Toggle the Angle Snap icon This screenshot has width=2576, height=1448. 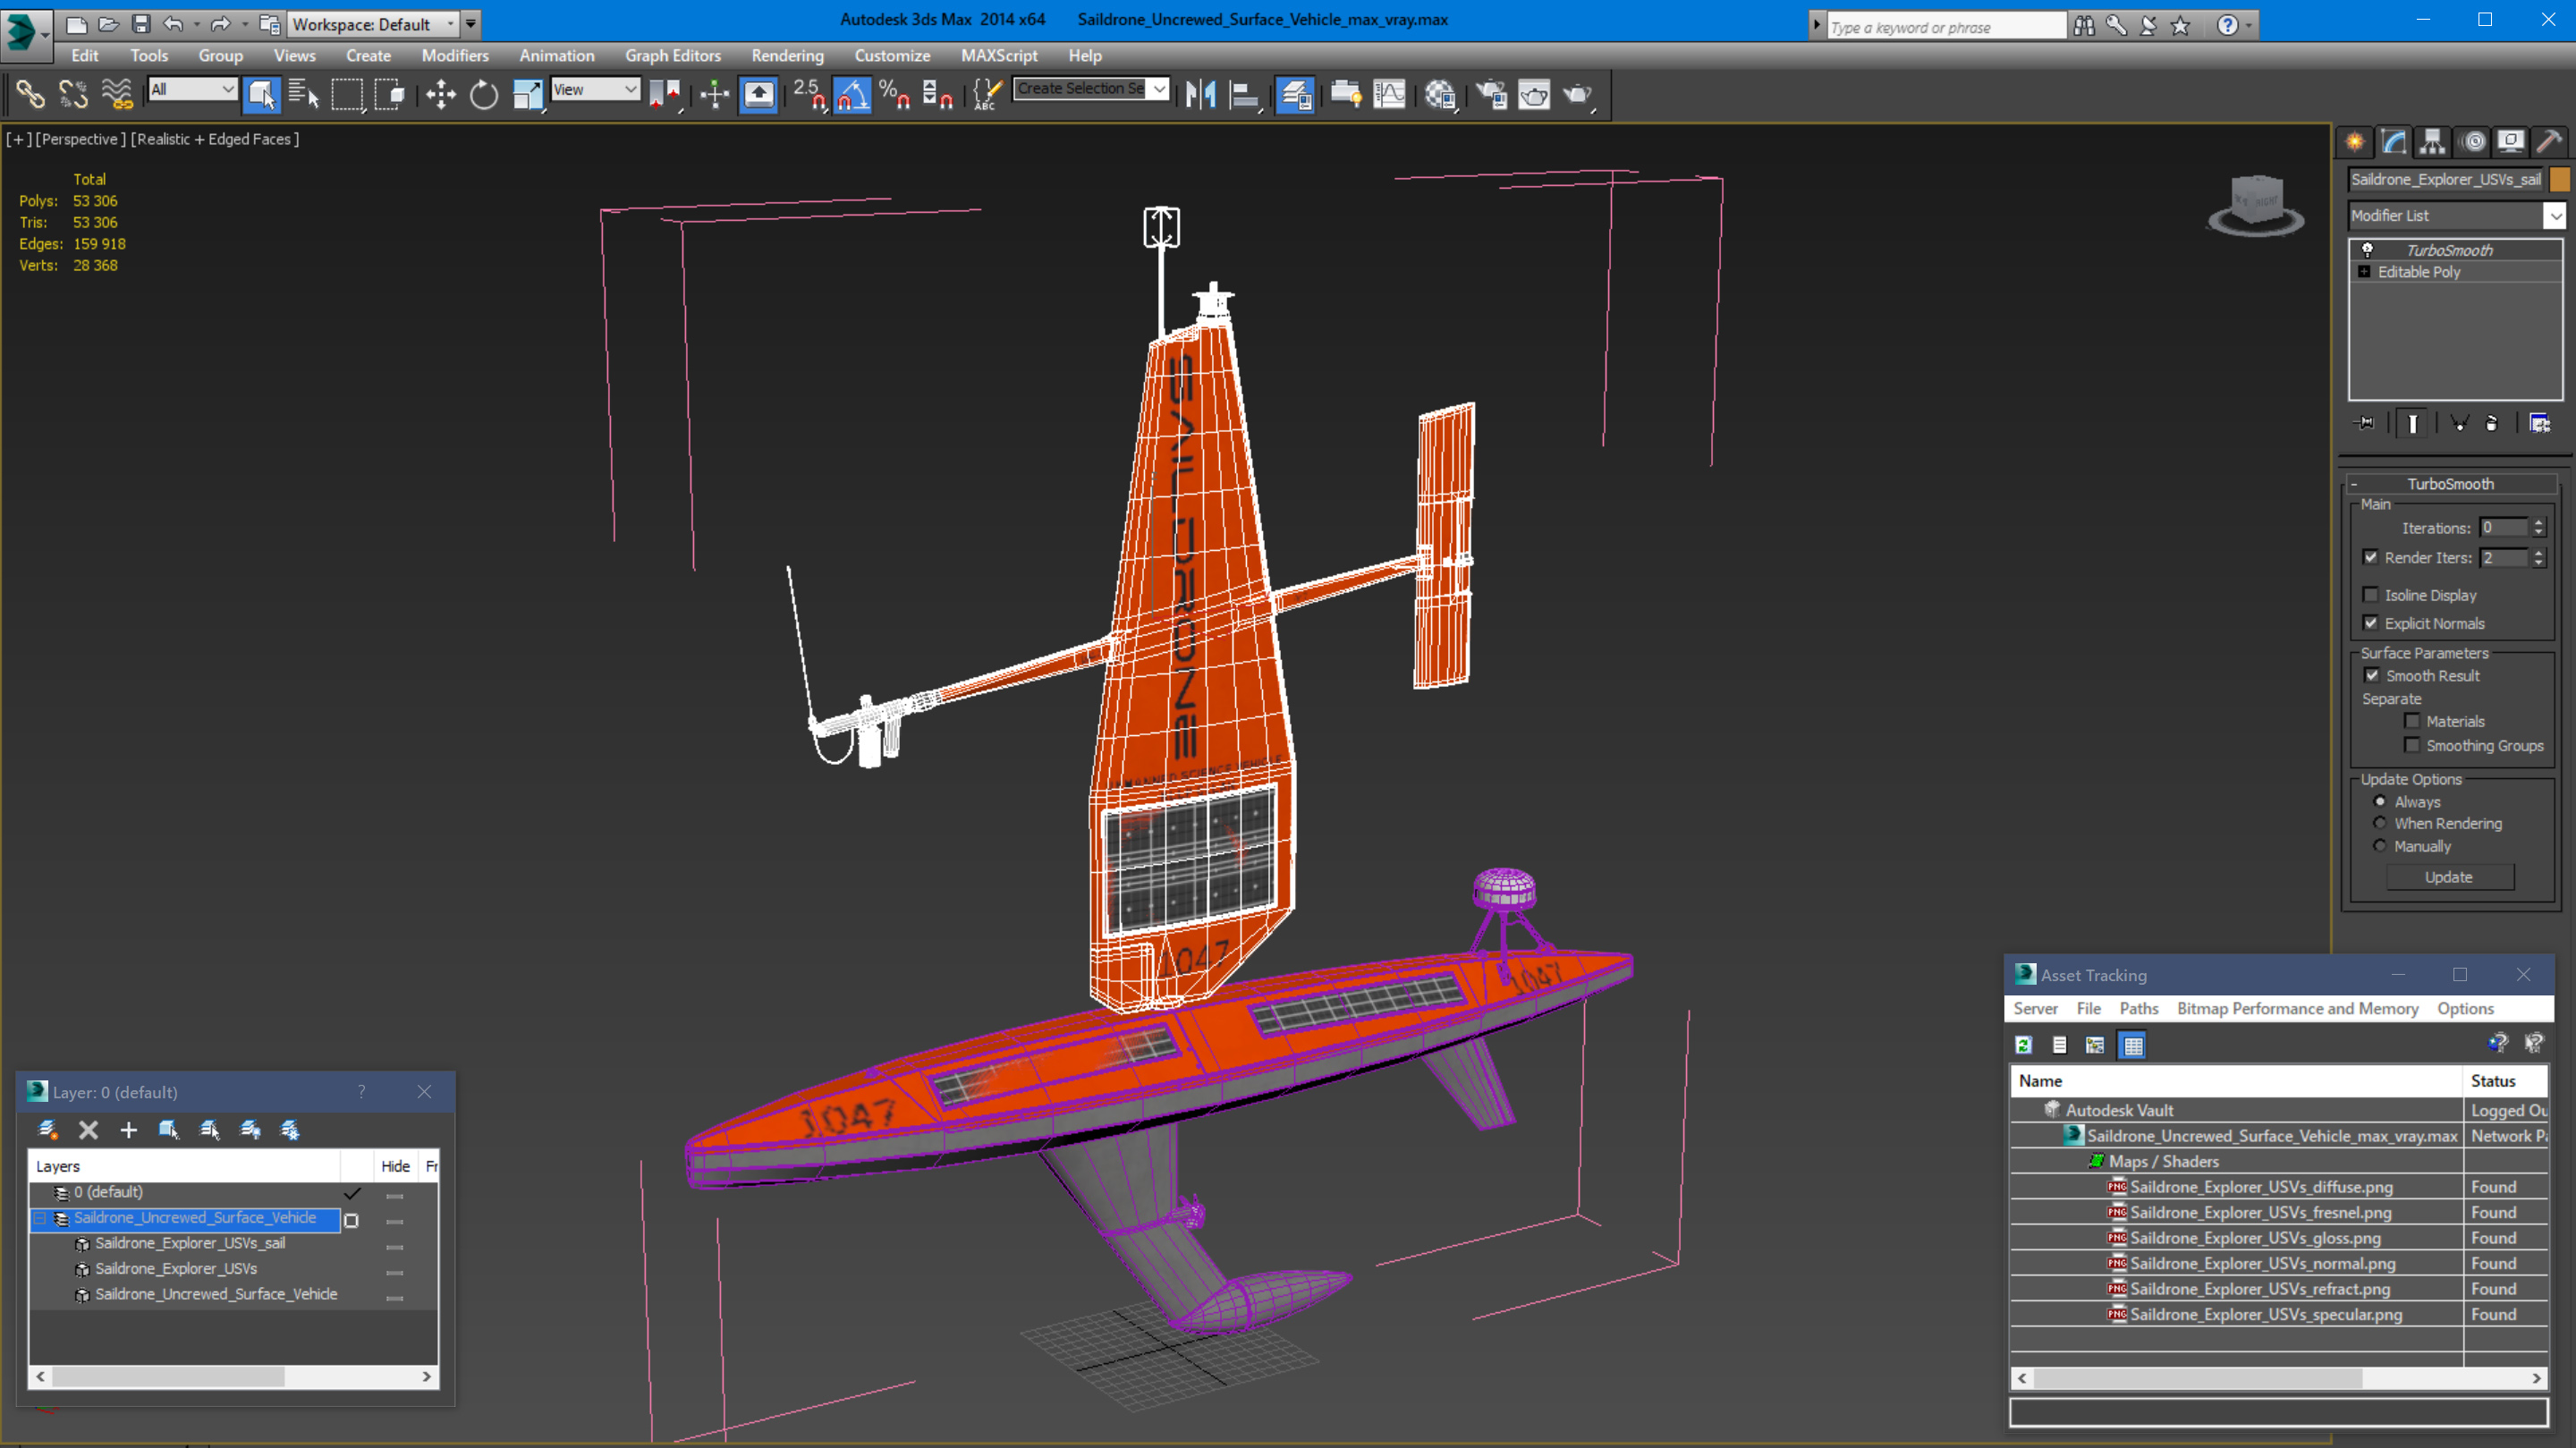click(852, 95)
